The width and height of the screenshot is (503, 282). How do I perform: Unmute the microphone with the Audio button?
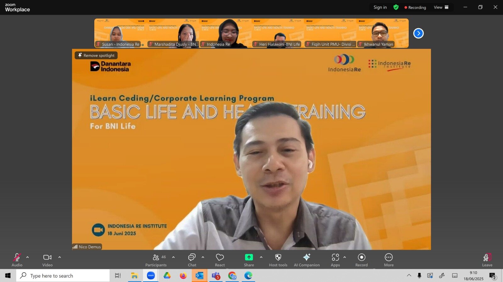coord(17,260)
